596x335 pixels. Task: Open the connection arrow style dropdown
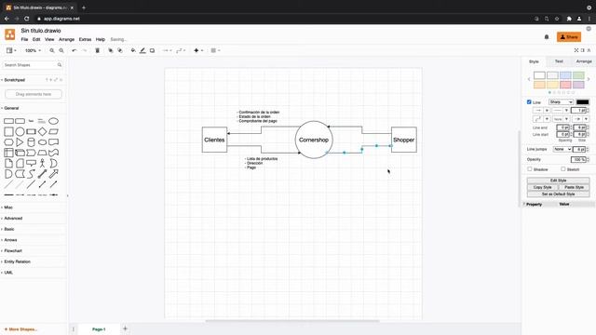167,50
